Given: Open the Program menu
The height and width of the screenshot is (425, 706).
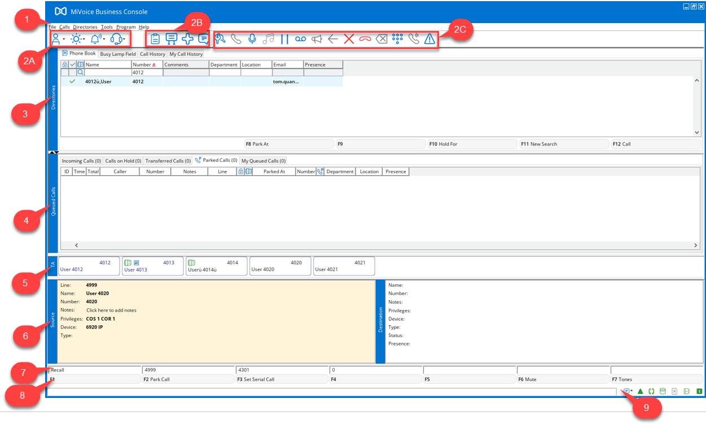Looking at the screenshot, I should pos(126,26).
